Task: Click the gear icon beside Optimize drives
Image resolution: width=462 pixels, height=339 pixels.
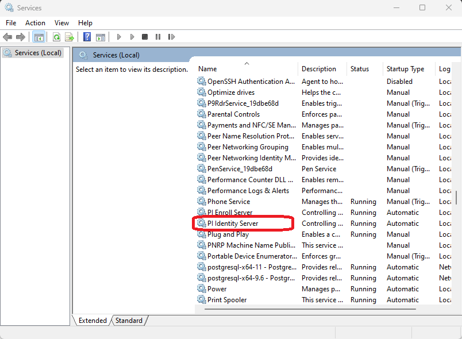Action: point(202,92)
